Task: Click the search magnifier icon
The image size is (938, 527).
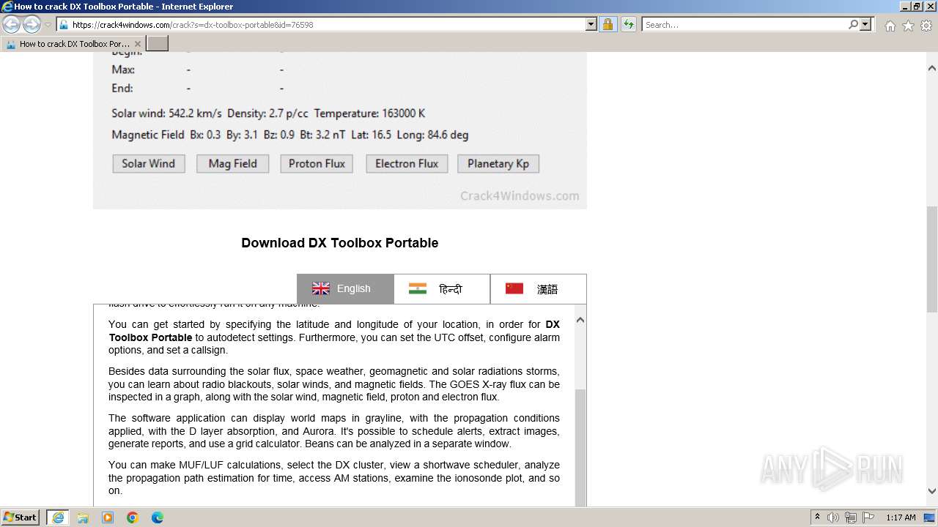Action: pos(853,24)
